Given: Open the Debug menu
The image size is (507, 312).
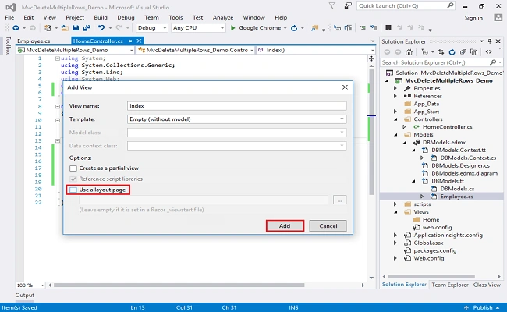Looking at the screenshot, I should pyautogui.click(x=126, y=17).
